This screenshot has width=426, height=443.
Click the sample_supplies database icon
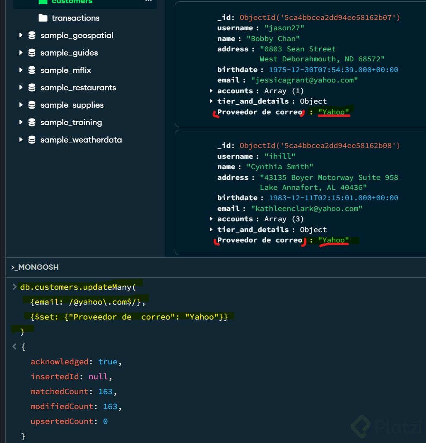pos(32,105)
